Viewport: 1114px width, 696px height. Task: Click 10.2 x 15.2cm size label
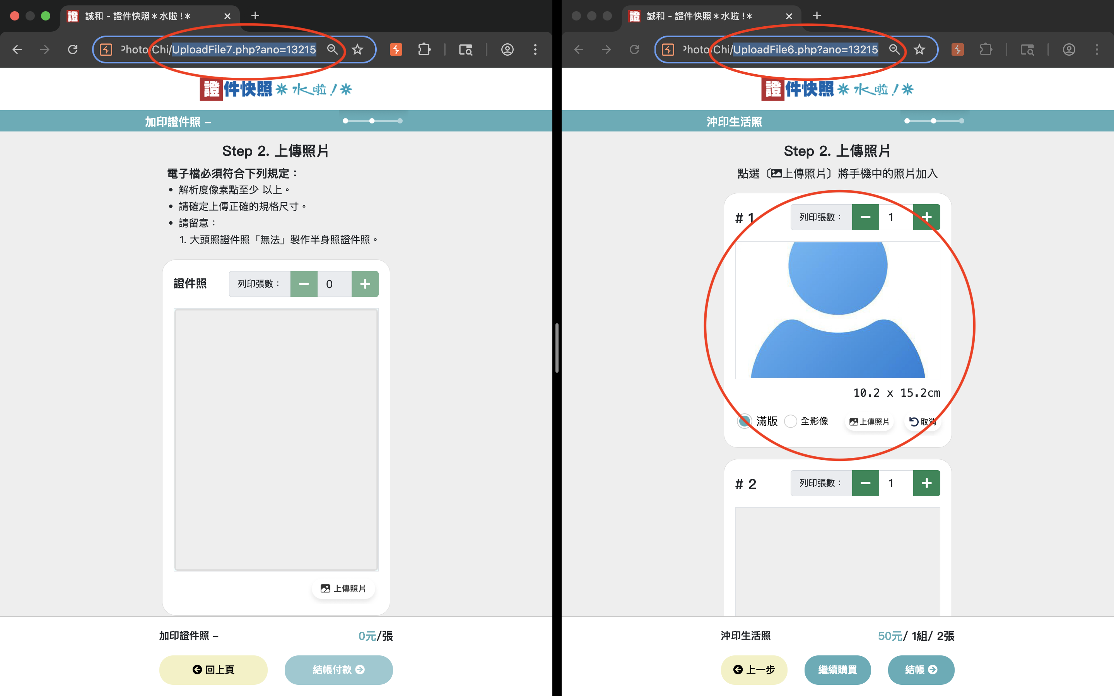897,392
